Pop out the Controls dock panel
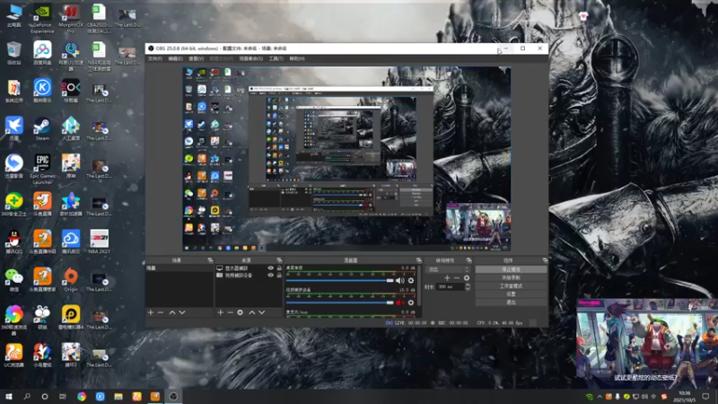The image size is (718, 404). pos(545,260)
